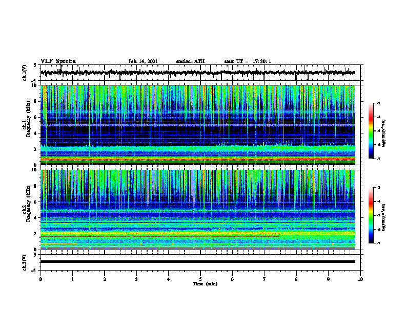Screen dimensions: 406x313
Task: Click the time axis tick label "7"
Action: tap(265, 279)
